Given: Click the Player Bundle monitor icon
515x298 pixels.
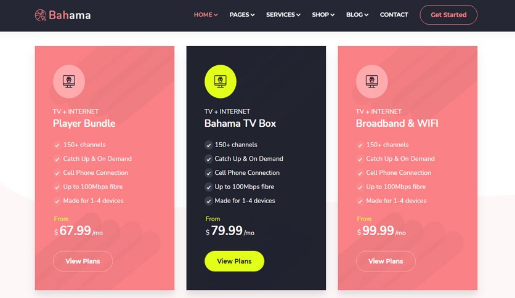Looking at the screenshot, I should click(x=69, y=81).
